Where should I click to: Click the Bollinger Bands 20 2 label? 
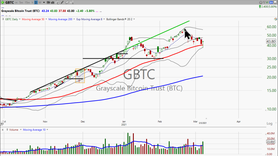point(119,19)
